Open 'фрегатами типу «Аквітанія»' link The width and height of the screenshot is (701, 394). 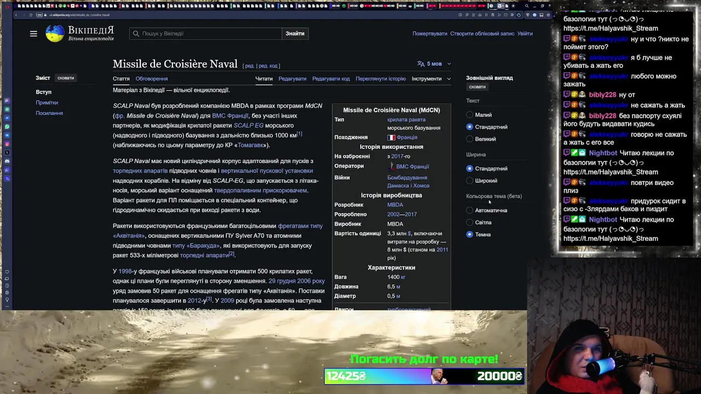(218, 231)
